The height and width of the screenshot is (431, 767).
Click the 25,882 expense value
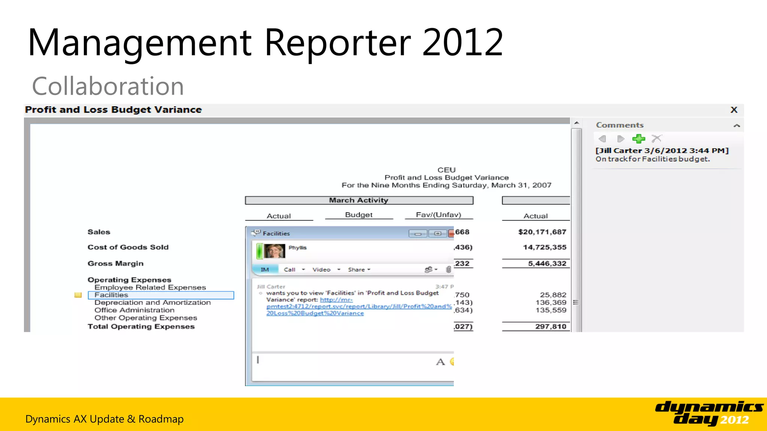tap(553, 295)
